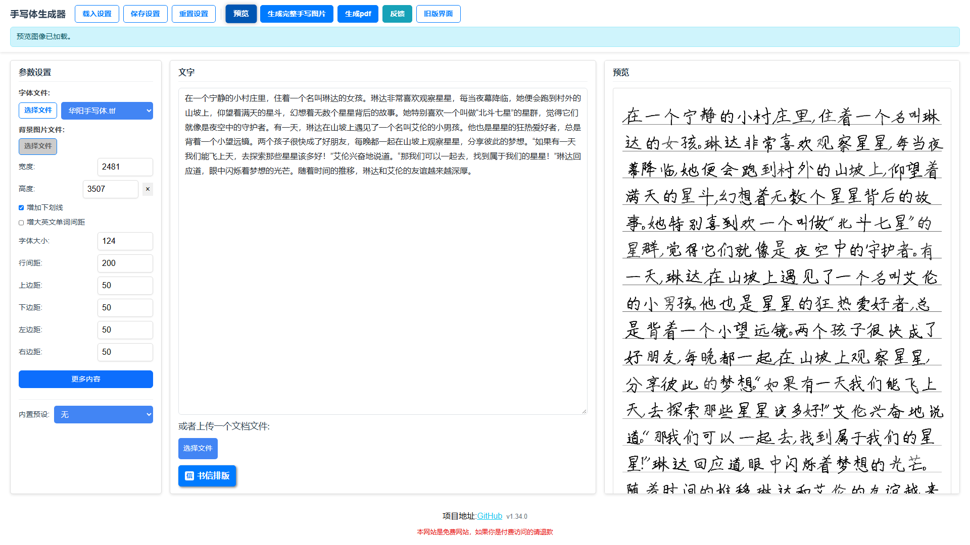This screenshot has height=545, width=970.
Task: Click the 预览 preview button
Action: pyautogui.click(x=241, y=14)
